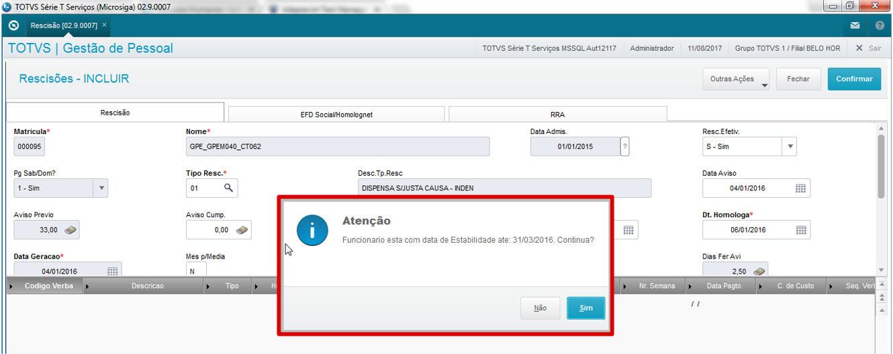Switch to the Rescisão tab
This screenshot has height=354, width=893.
[115, 113]
